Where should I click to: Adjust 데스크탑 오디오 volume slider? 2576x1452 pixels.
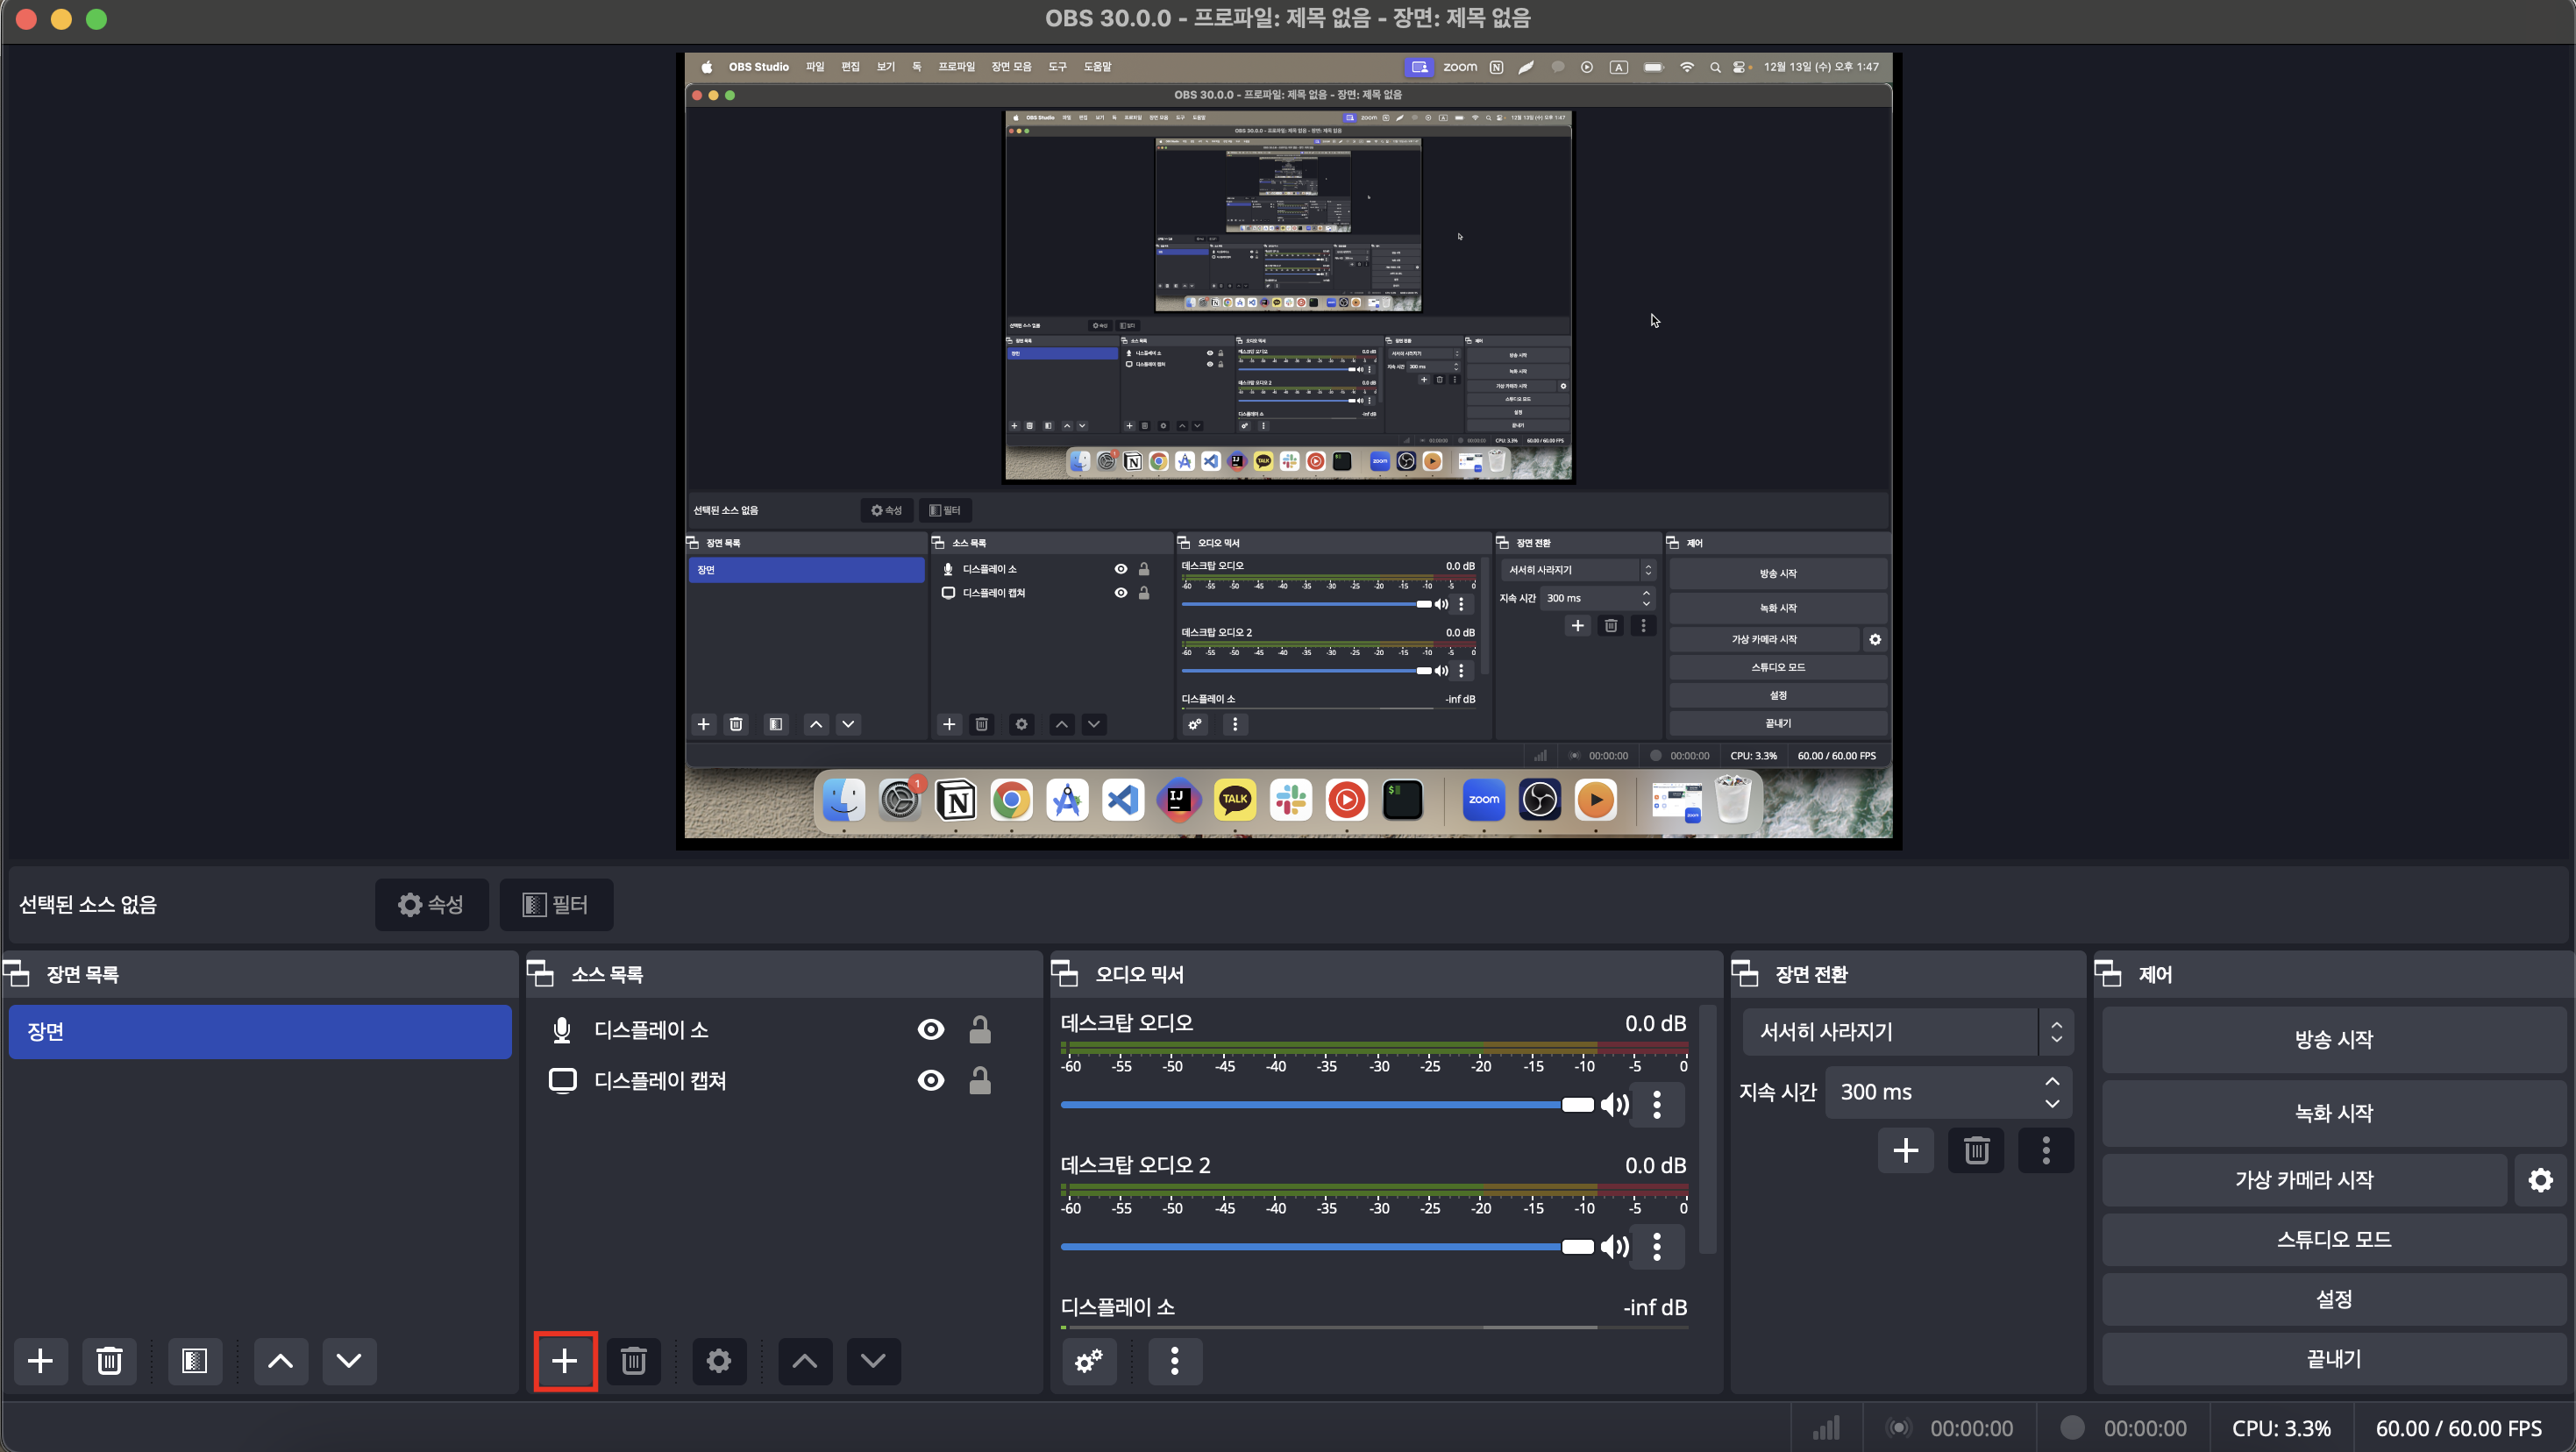[1577, 1104]
